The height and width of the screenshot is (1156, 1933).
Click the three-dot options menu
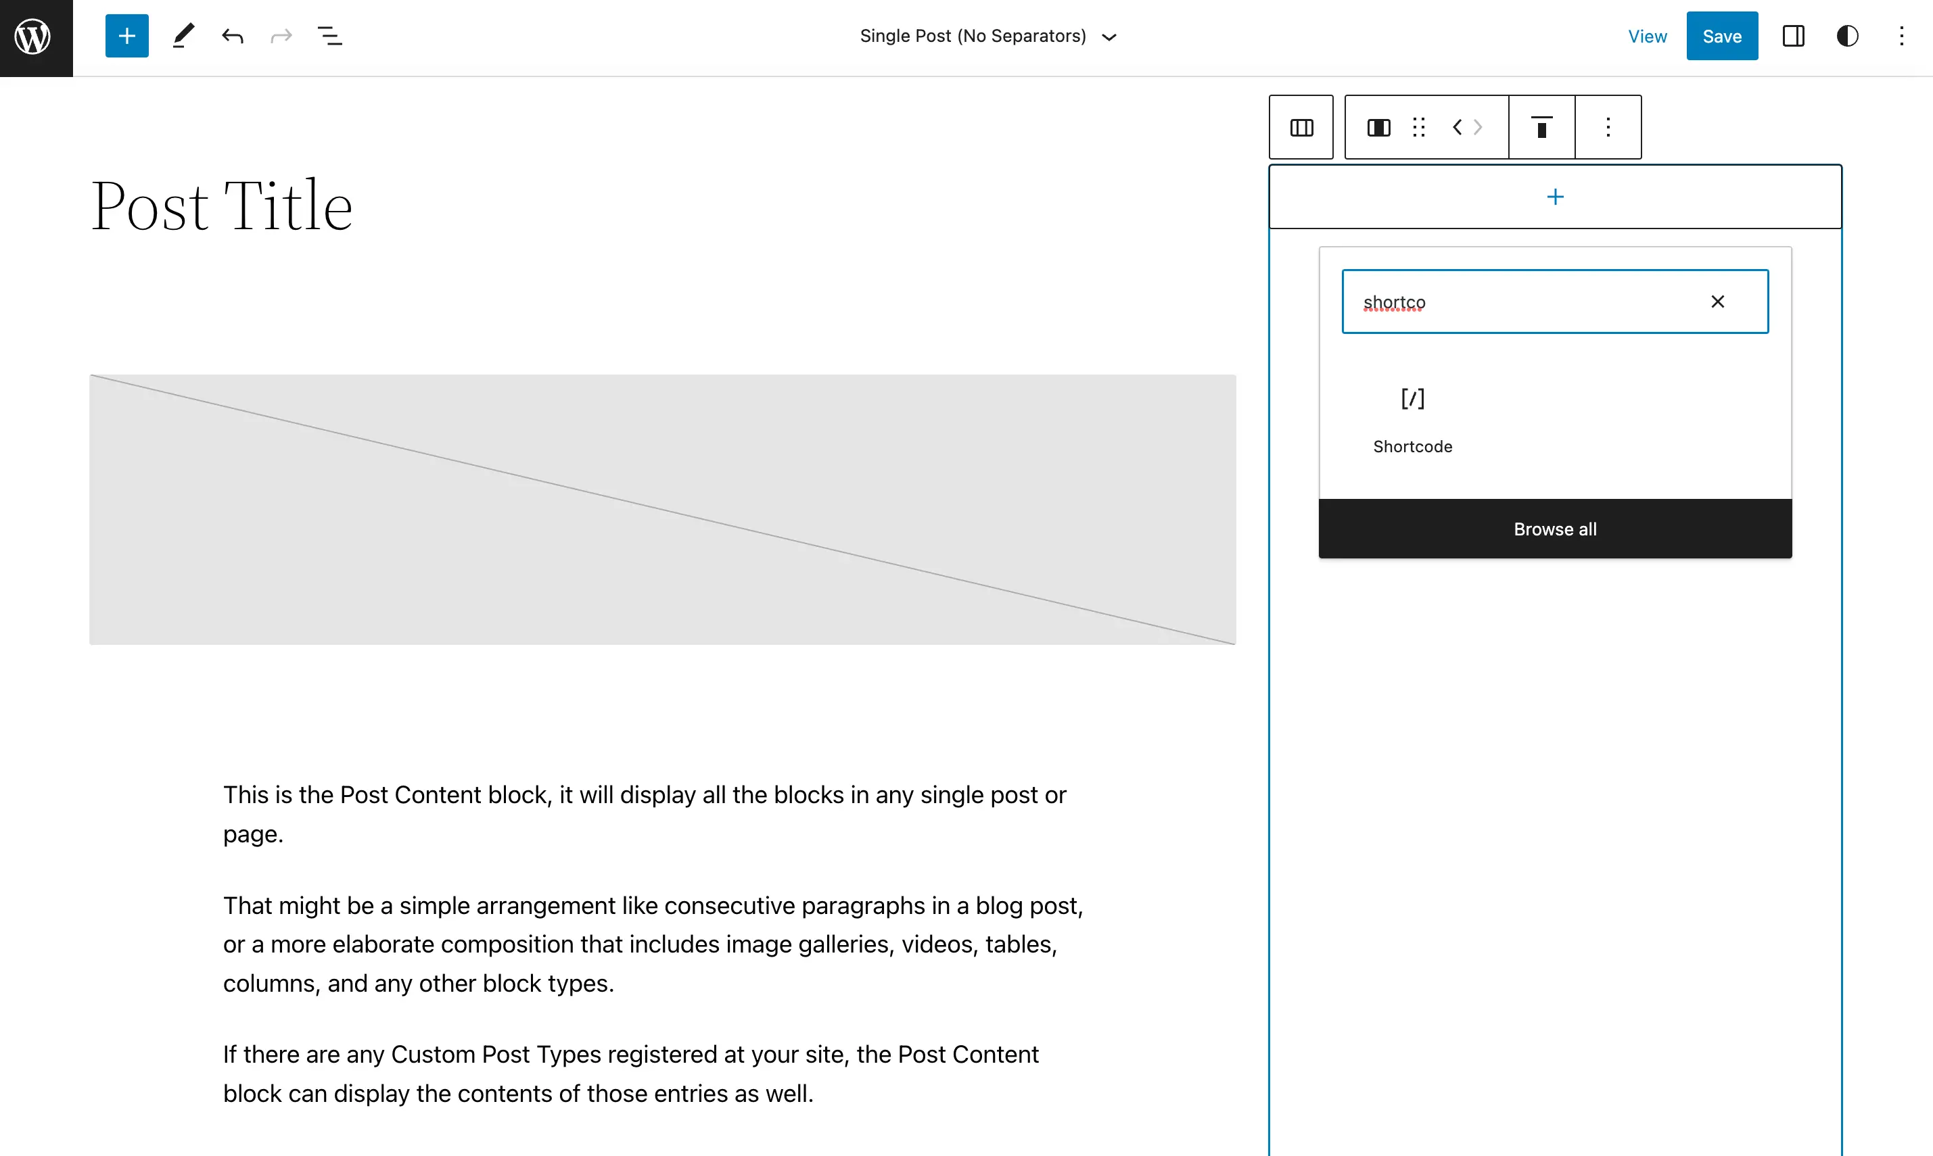(x=1900, y=36)
